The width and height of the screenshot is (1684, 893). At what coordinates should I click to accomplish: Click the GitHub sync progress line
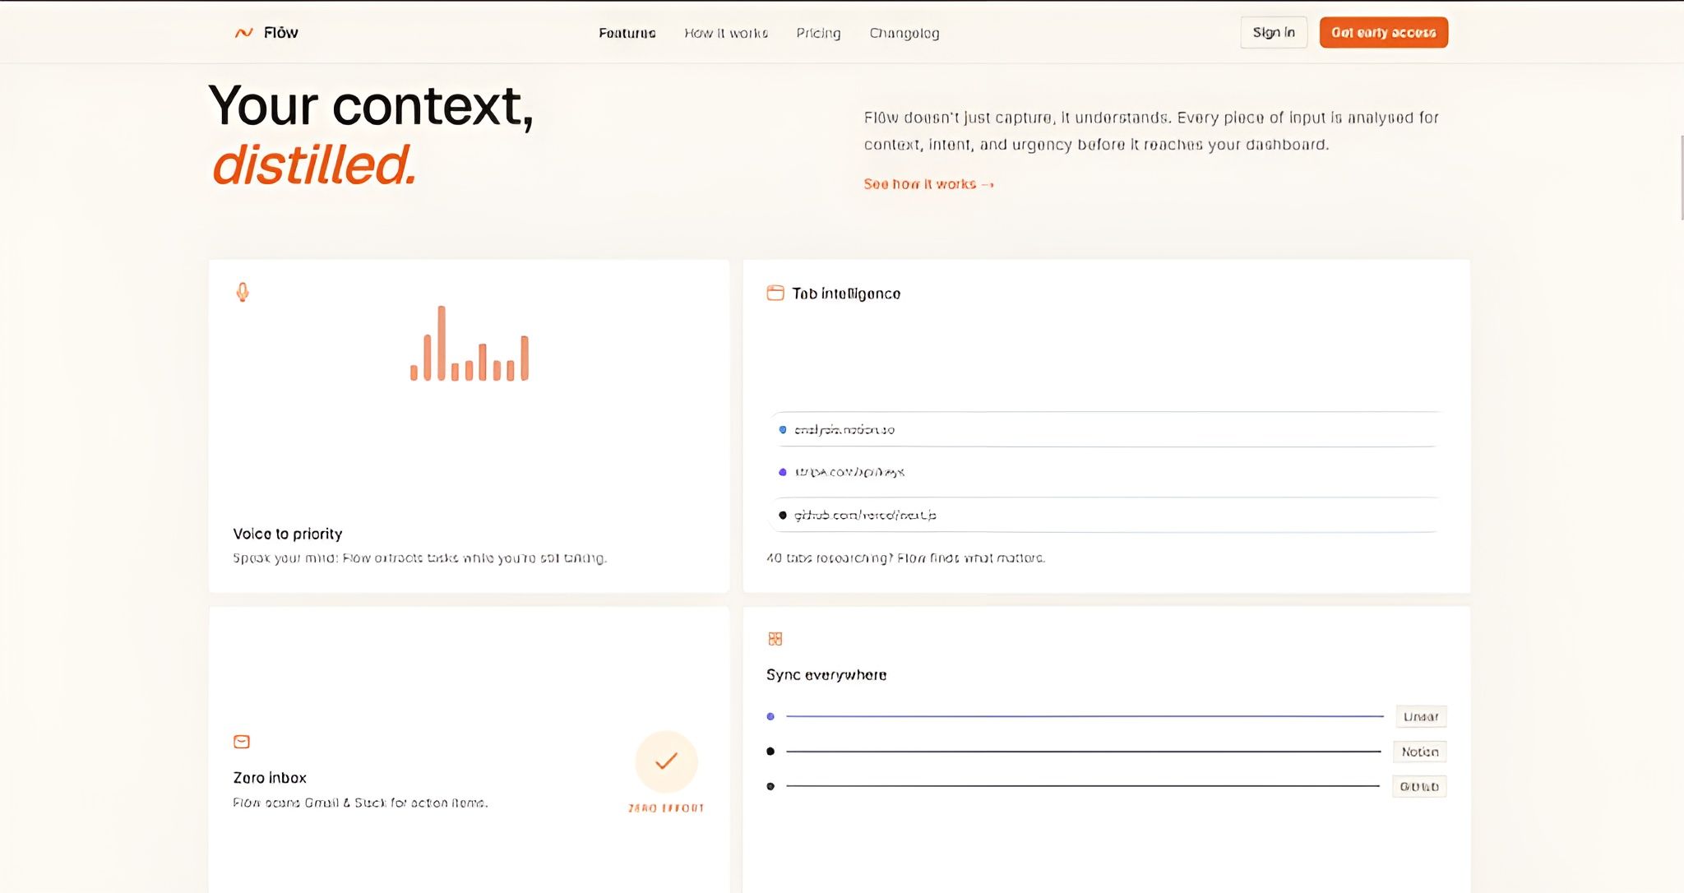tap(1083, 786)
